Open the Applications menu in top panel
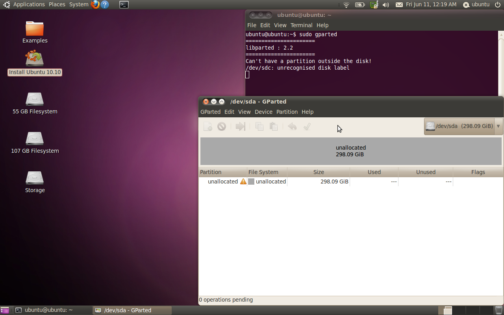The width and height of the screenshot is (504, 315). pos(29,5)
